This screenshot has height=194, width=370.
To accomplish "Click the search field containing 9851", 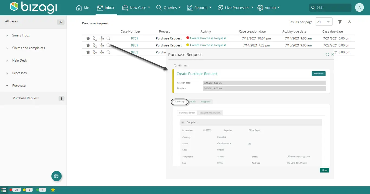I will (x=330, y=8).
